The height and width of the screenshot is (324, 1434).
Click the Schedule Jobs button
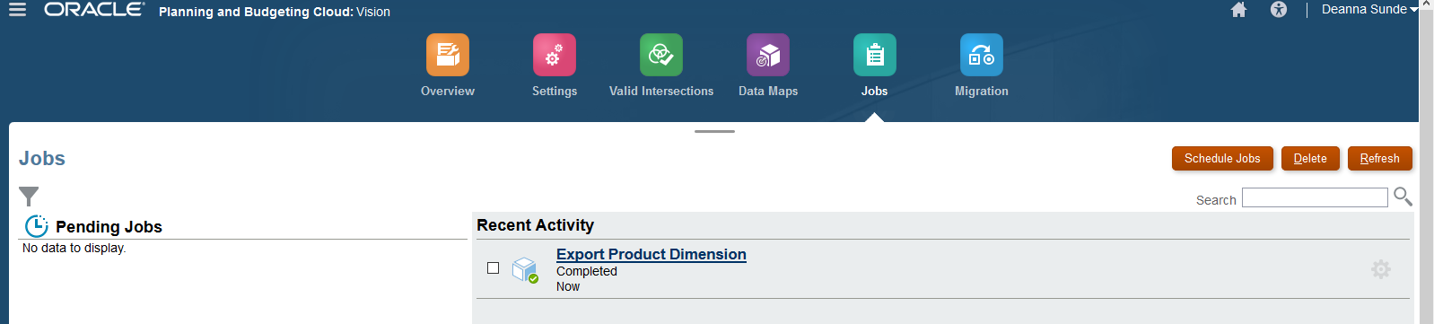pyautogui.click(x=1222, y=158)
